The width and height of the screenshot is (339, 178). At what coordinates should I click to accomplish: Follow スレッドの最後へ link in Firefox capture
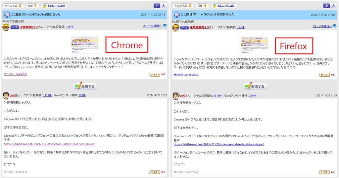click(322, 26)
